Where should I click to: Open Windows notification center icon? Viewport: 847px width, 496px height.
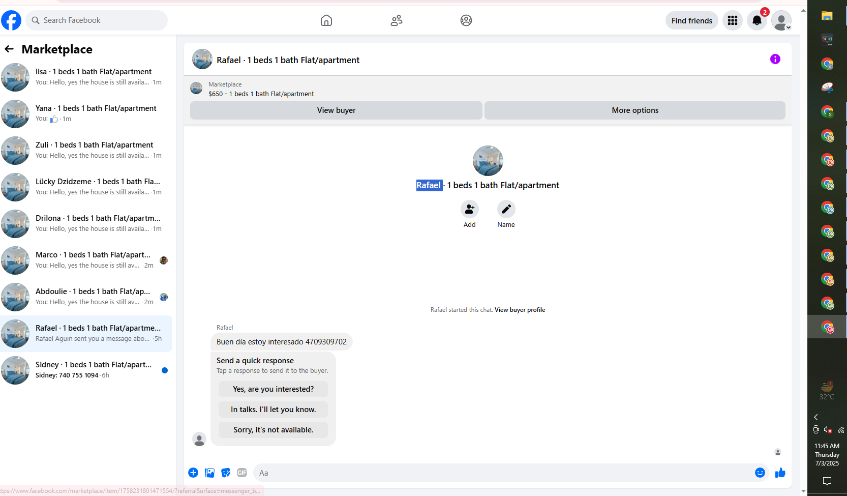(827, 481)
